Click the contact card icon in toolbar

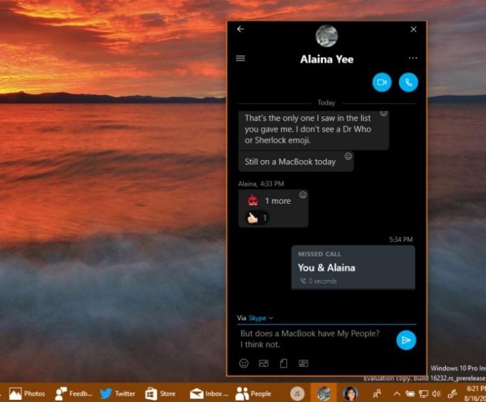point(303,364)
